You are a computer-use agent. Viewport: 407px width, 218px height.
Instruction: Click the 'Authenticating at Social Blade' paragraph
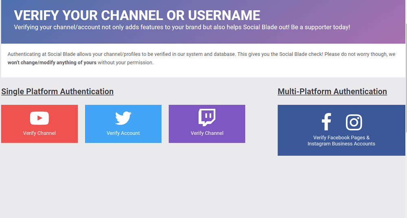tap(201, 58)
